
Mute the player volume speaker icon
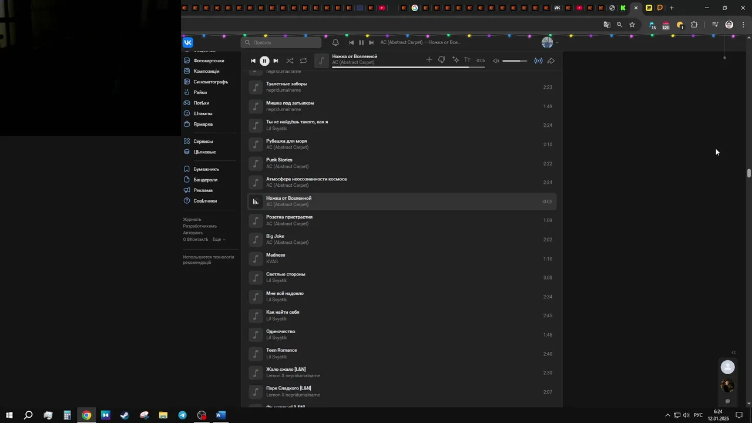[496, 61]
